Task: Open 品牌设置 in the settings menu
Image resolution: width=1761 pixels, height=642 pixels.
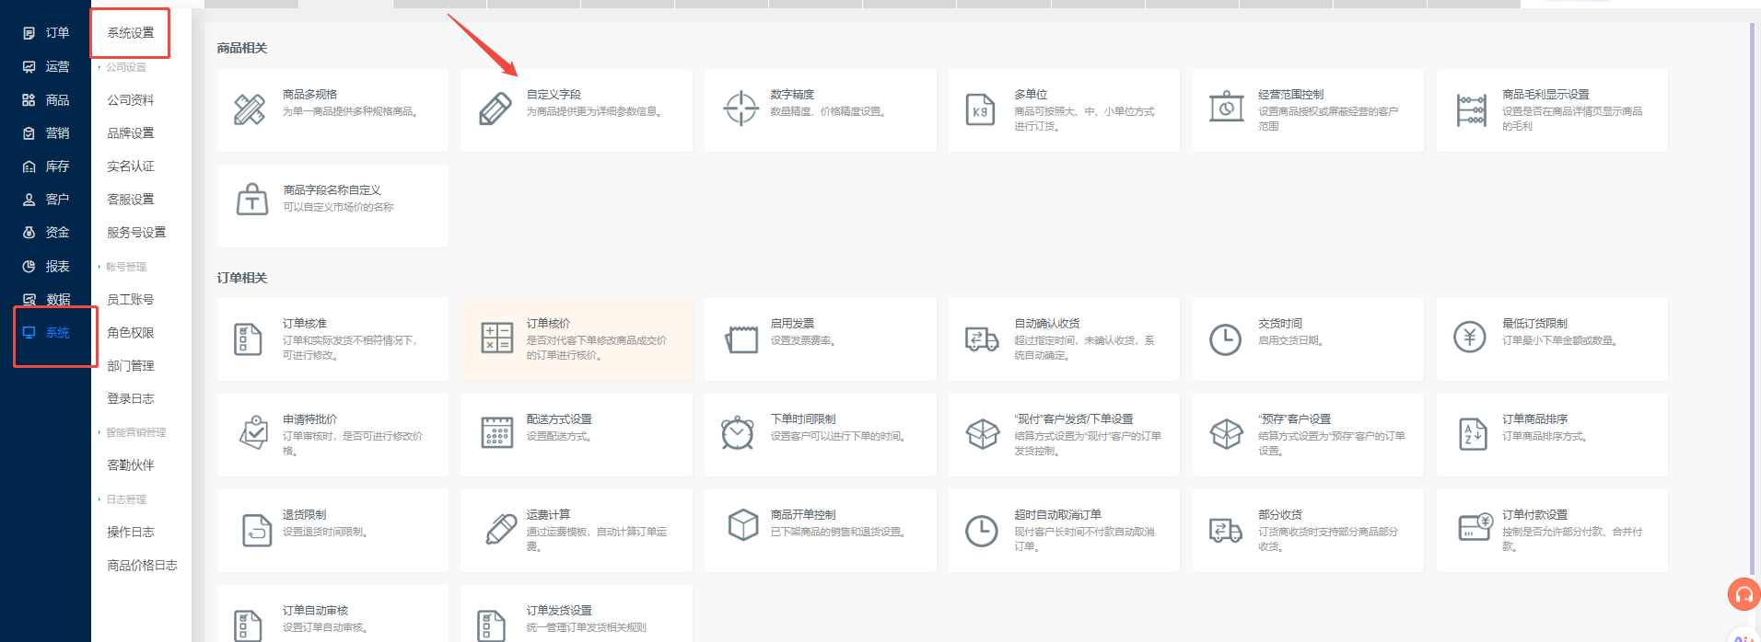Action: pos(131,132)
